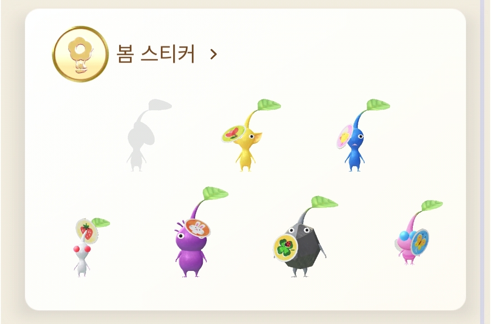The image size is (491, 324).
Task: Tap the rabbit sticker on purple Pikmin
Action: pyautogui.click(x=197, y=228)
